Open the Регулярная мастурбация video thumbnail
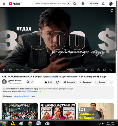This screenshot has width=118, height=126. 58,111
